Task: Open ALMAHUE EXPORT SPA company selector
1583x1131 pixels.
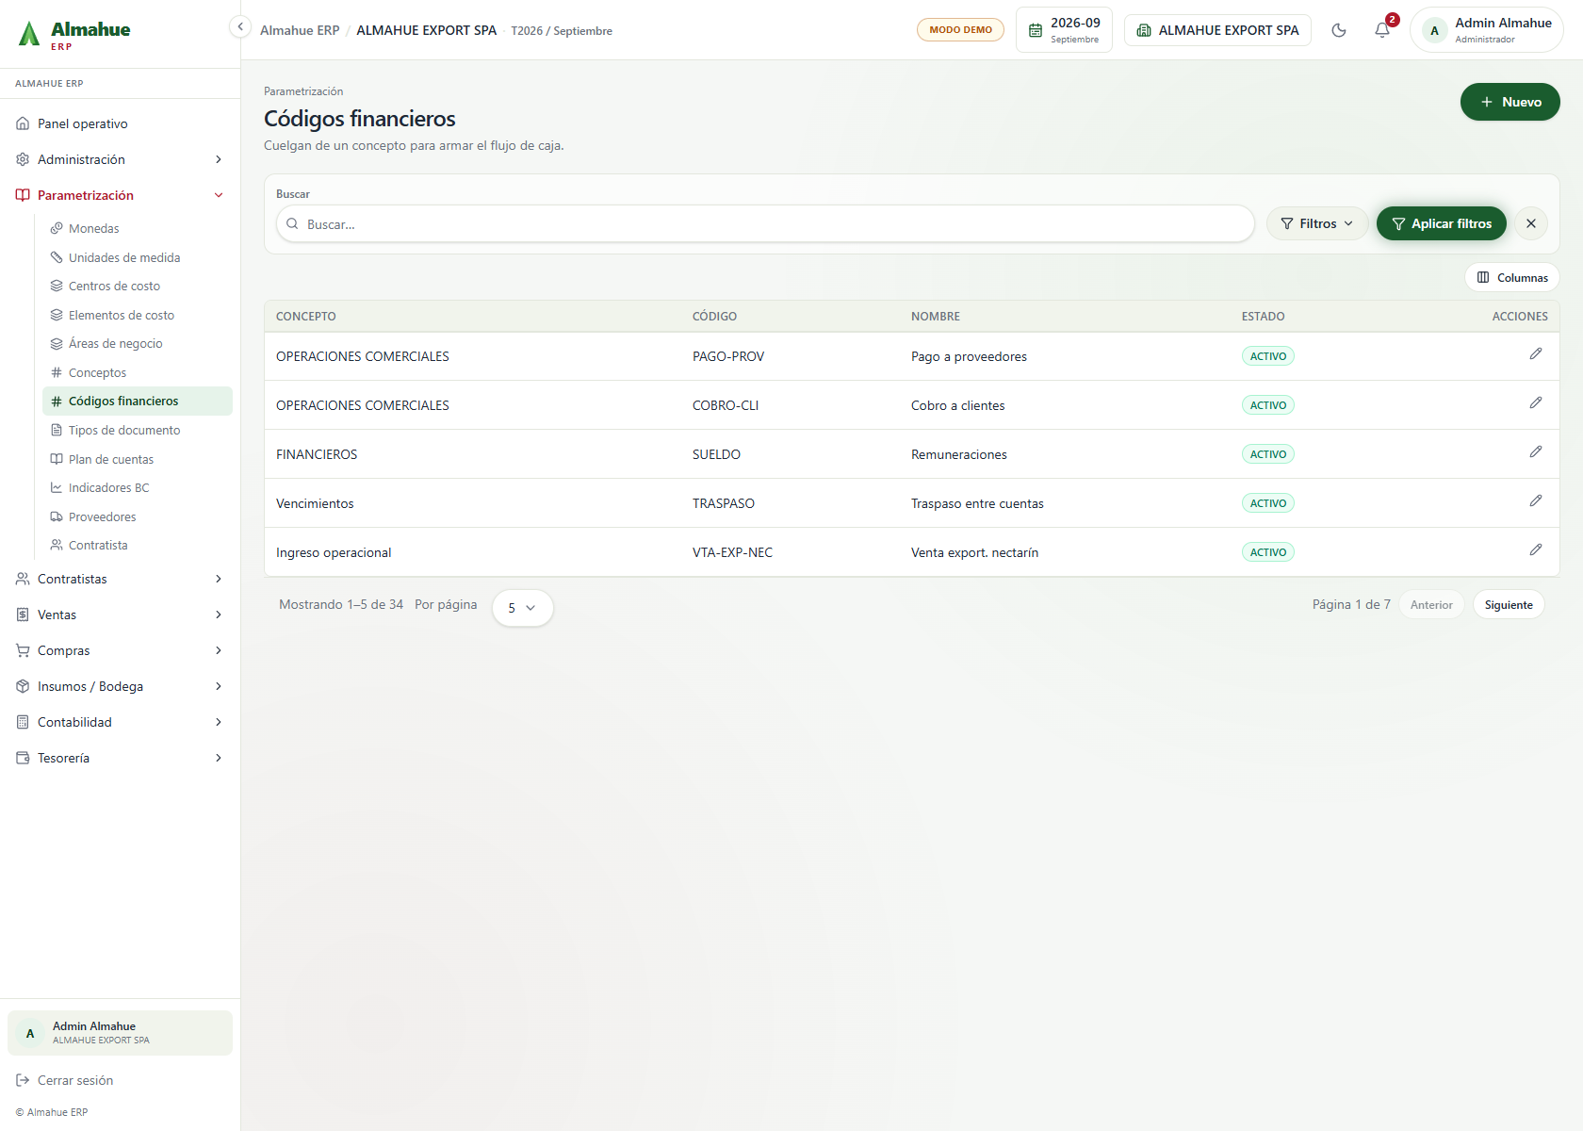Action: (x=1217, y=30)
